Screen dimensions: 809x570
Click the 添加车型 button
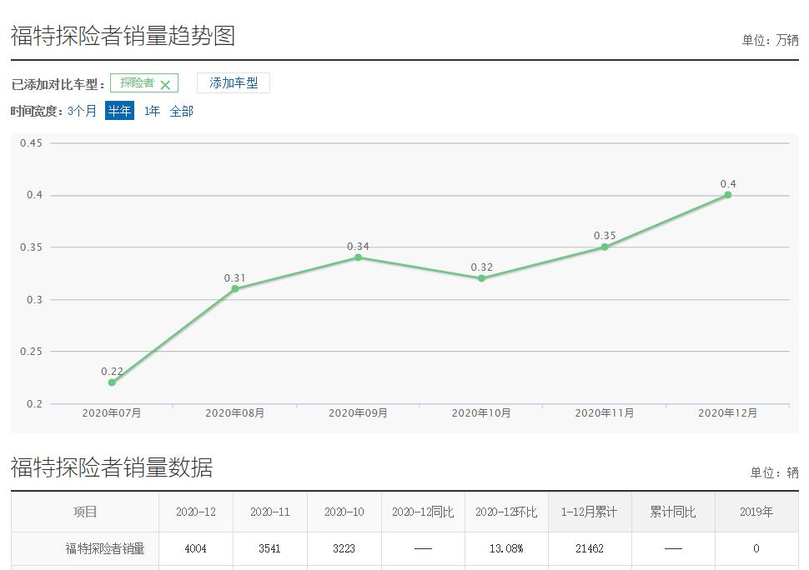coord(234,83)
